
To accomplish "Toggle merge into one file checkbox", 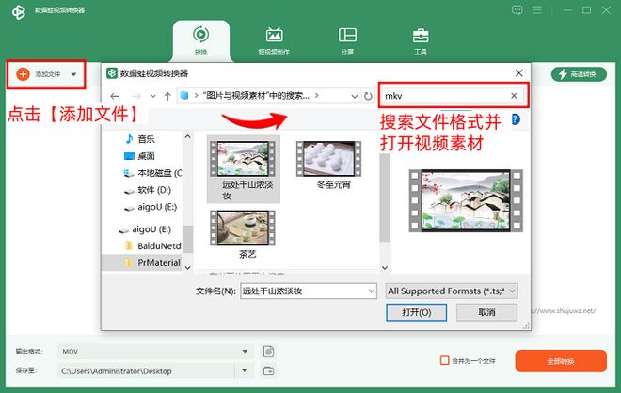I will [445, 360].
